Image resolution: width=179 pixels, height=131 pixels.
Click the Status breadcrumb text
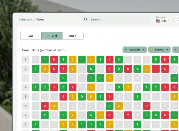pos(40,19)
